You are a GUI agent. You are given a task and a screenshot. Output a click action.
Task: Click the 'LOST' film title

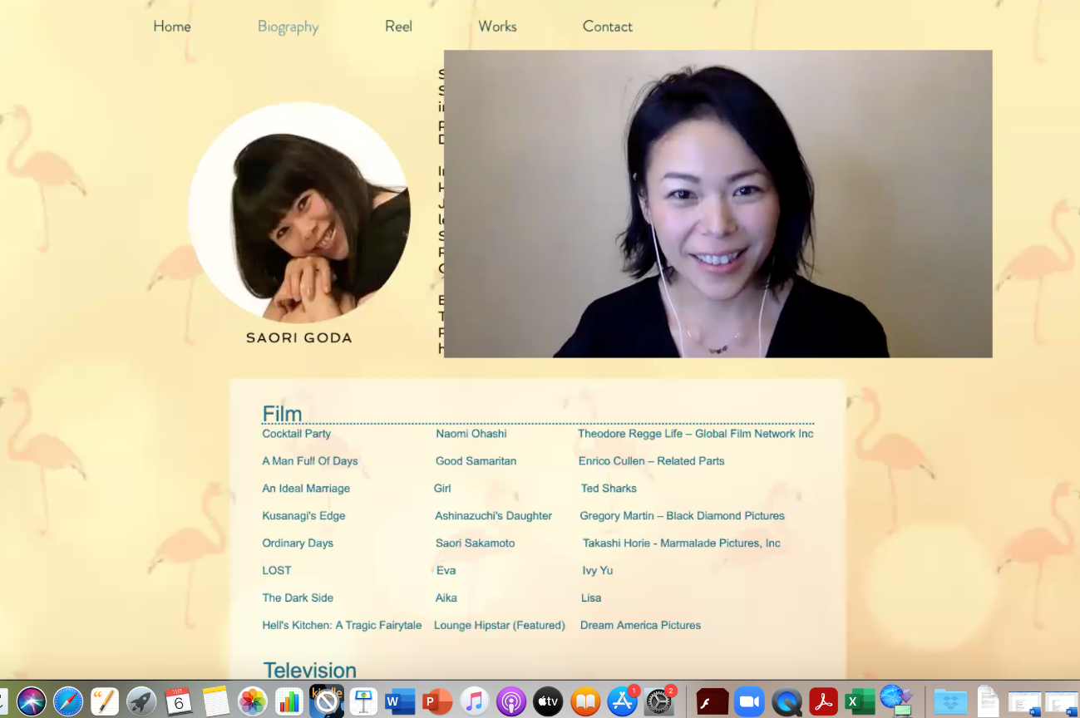(x=277, y=571)
